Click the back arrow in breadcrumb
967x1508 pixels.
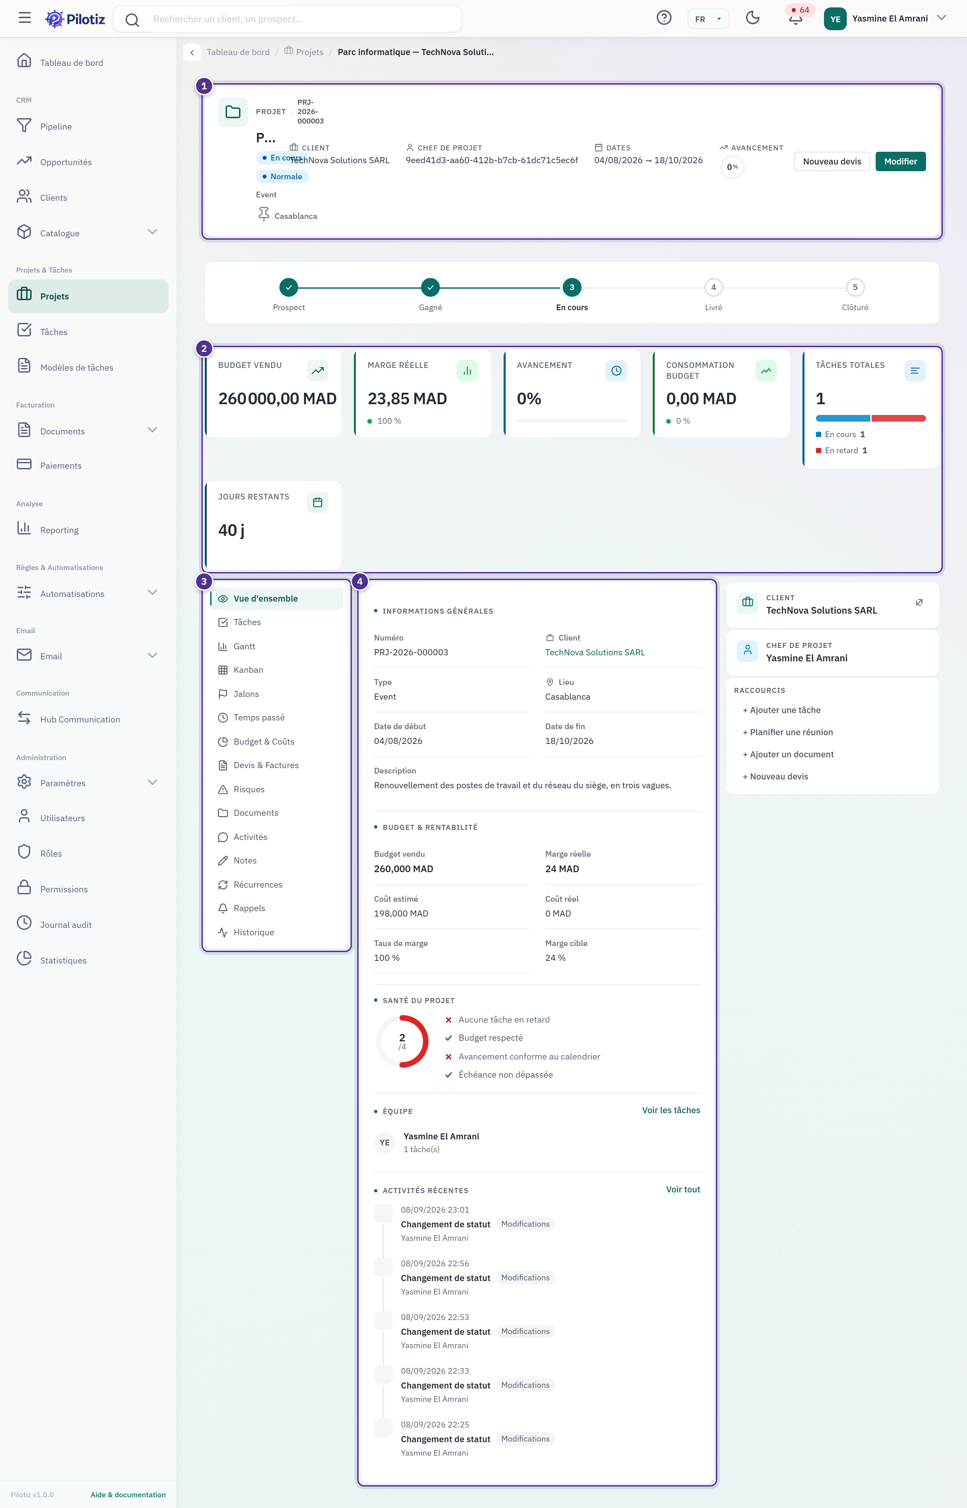pos(192,52)
